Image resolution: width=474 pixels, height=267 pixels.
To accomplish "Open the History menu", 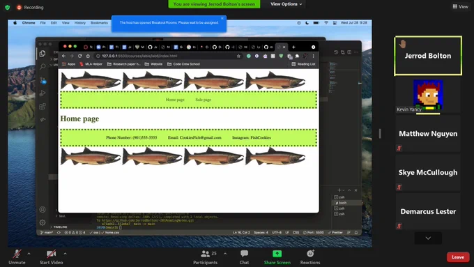I will point(80,23).
